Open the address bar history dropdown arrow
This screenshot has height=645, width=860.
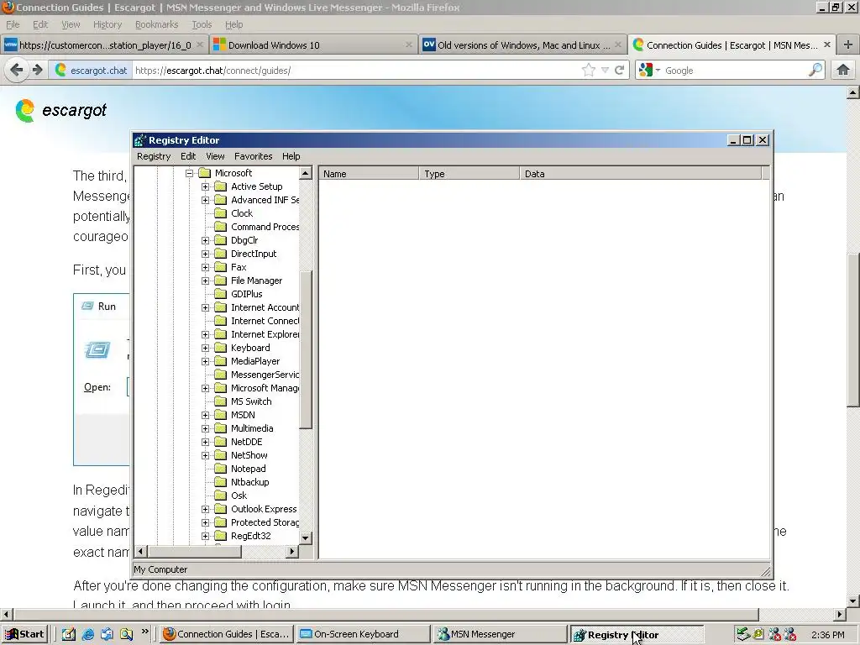605,71
